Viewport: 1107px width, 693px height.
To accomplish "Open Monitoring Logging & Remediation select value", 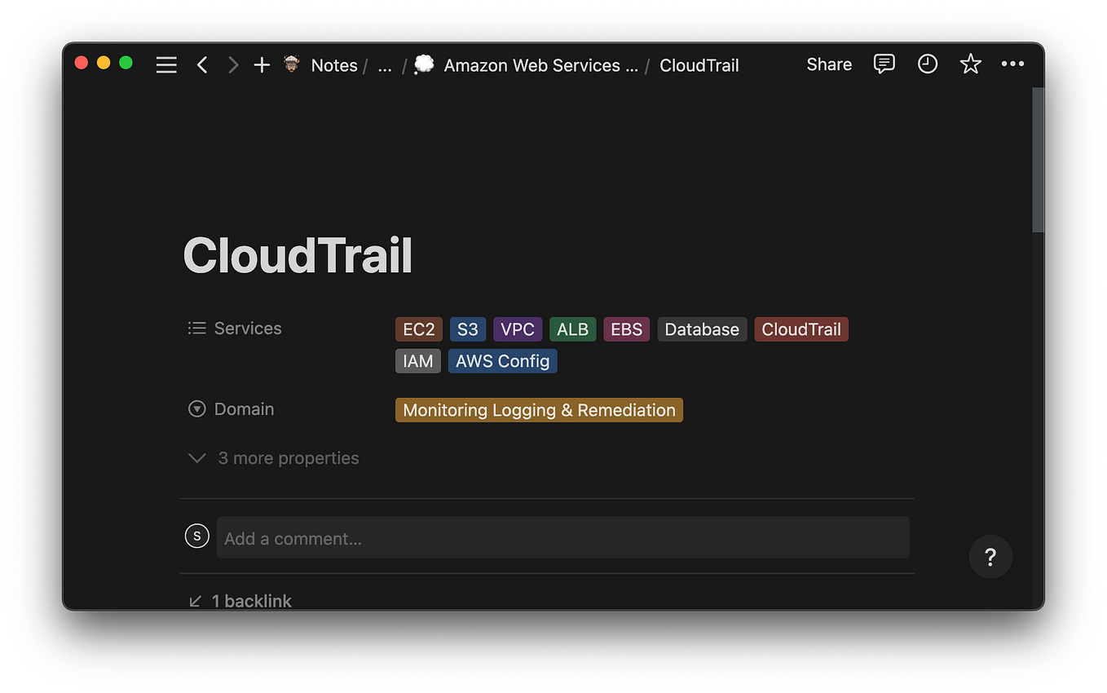I will coord(539,410).
